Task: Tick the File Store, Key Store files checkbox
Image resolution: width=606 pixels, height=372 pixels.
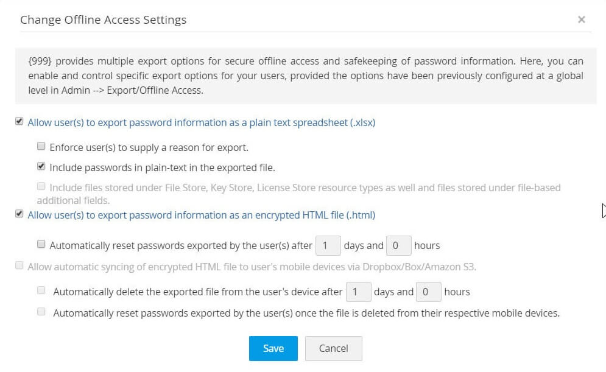Action: (41, 187)
